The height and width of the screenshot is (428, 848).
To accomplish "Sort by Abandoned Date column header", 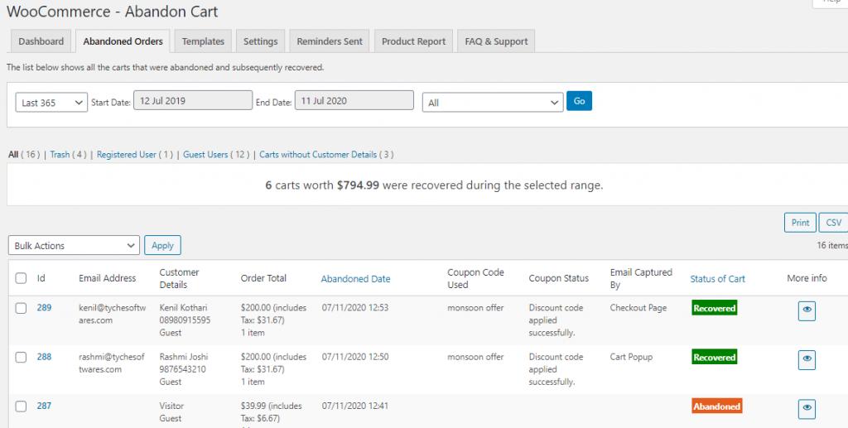I will (355, 279).
